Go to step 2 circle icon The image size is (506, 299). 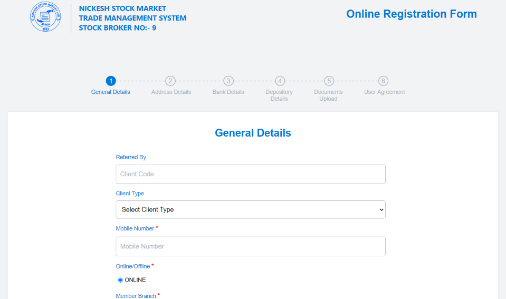[170, 81]
